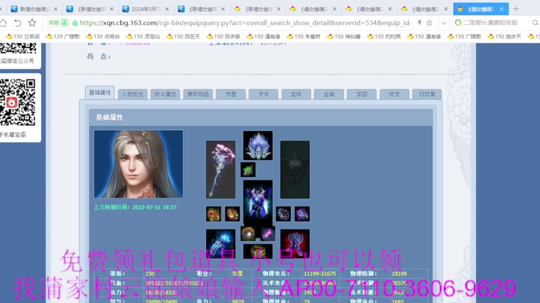The width and height of the screenshot is (540, 303).
Task: Open the 129 广陵散 bookmark
Action: [63, 37]
